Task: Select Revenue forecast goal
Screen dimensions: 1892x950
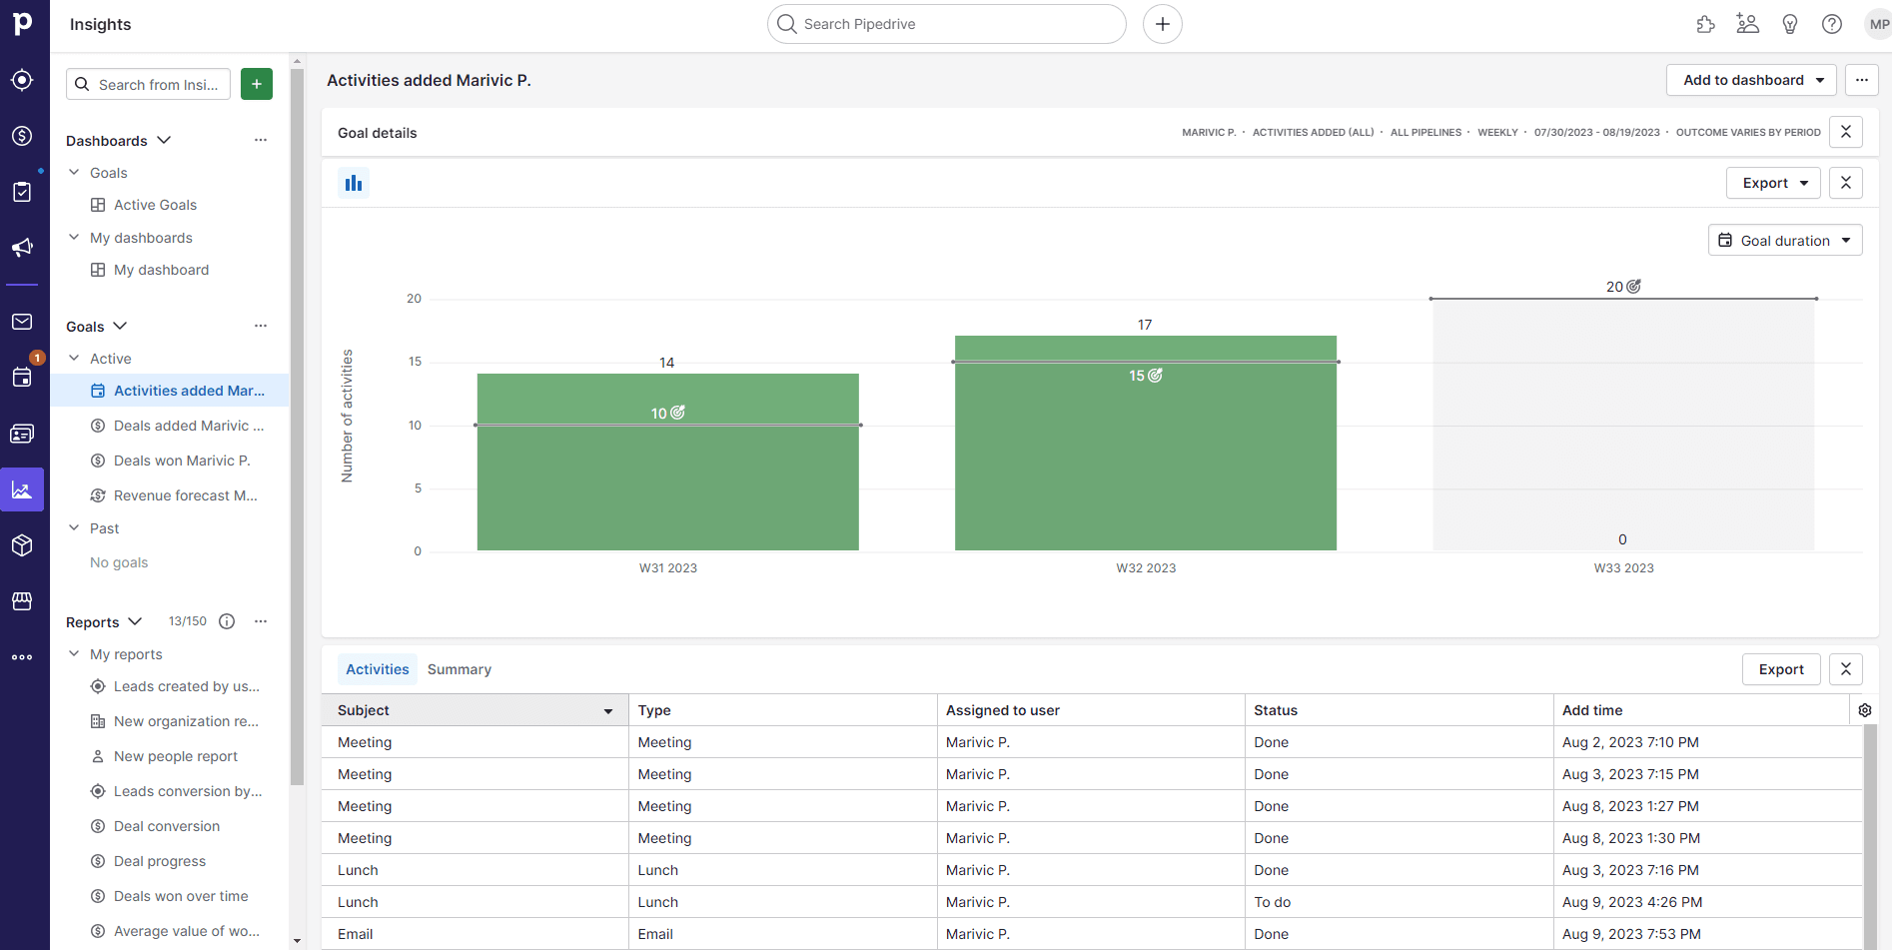Action: [x=185, y=495]
